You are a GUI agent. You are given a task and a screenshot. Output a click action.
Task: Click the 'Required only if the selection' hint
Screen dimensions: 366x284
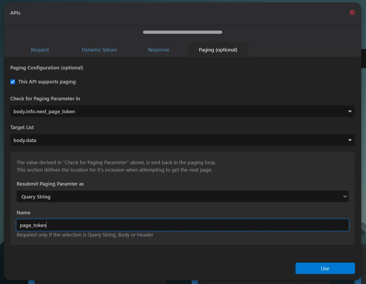click(85, 235)
